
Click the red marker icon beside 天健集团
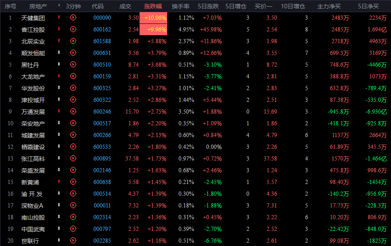coord(59,17)
